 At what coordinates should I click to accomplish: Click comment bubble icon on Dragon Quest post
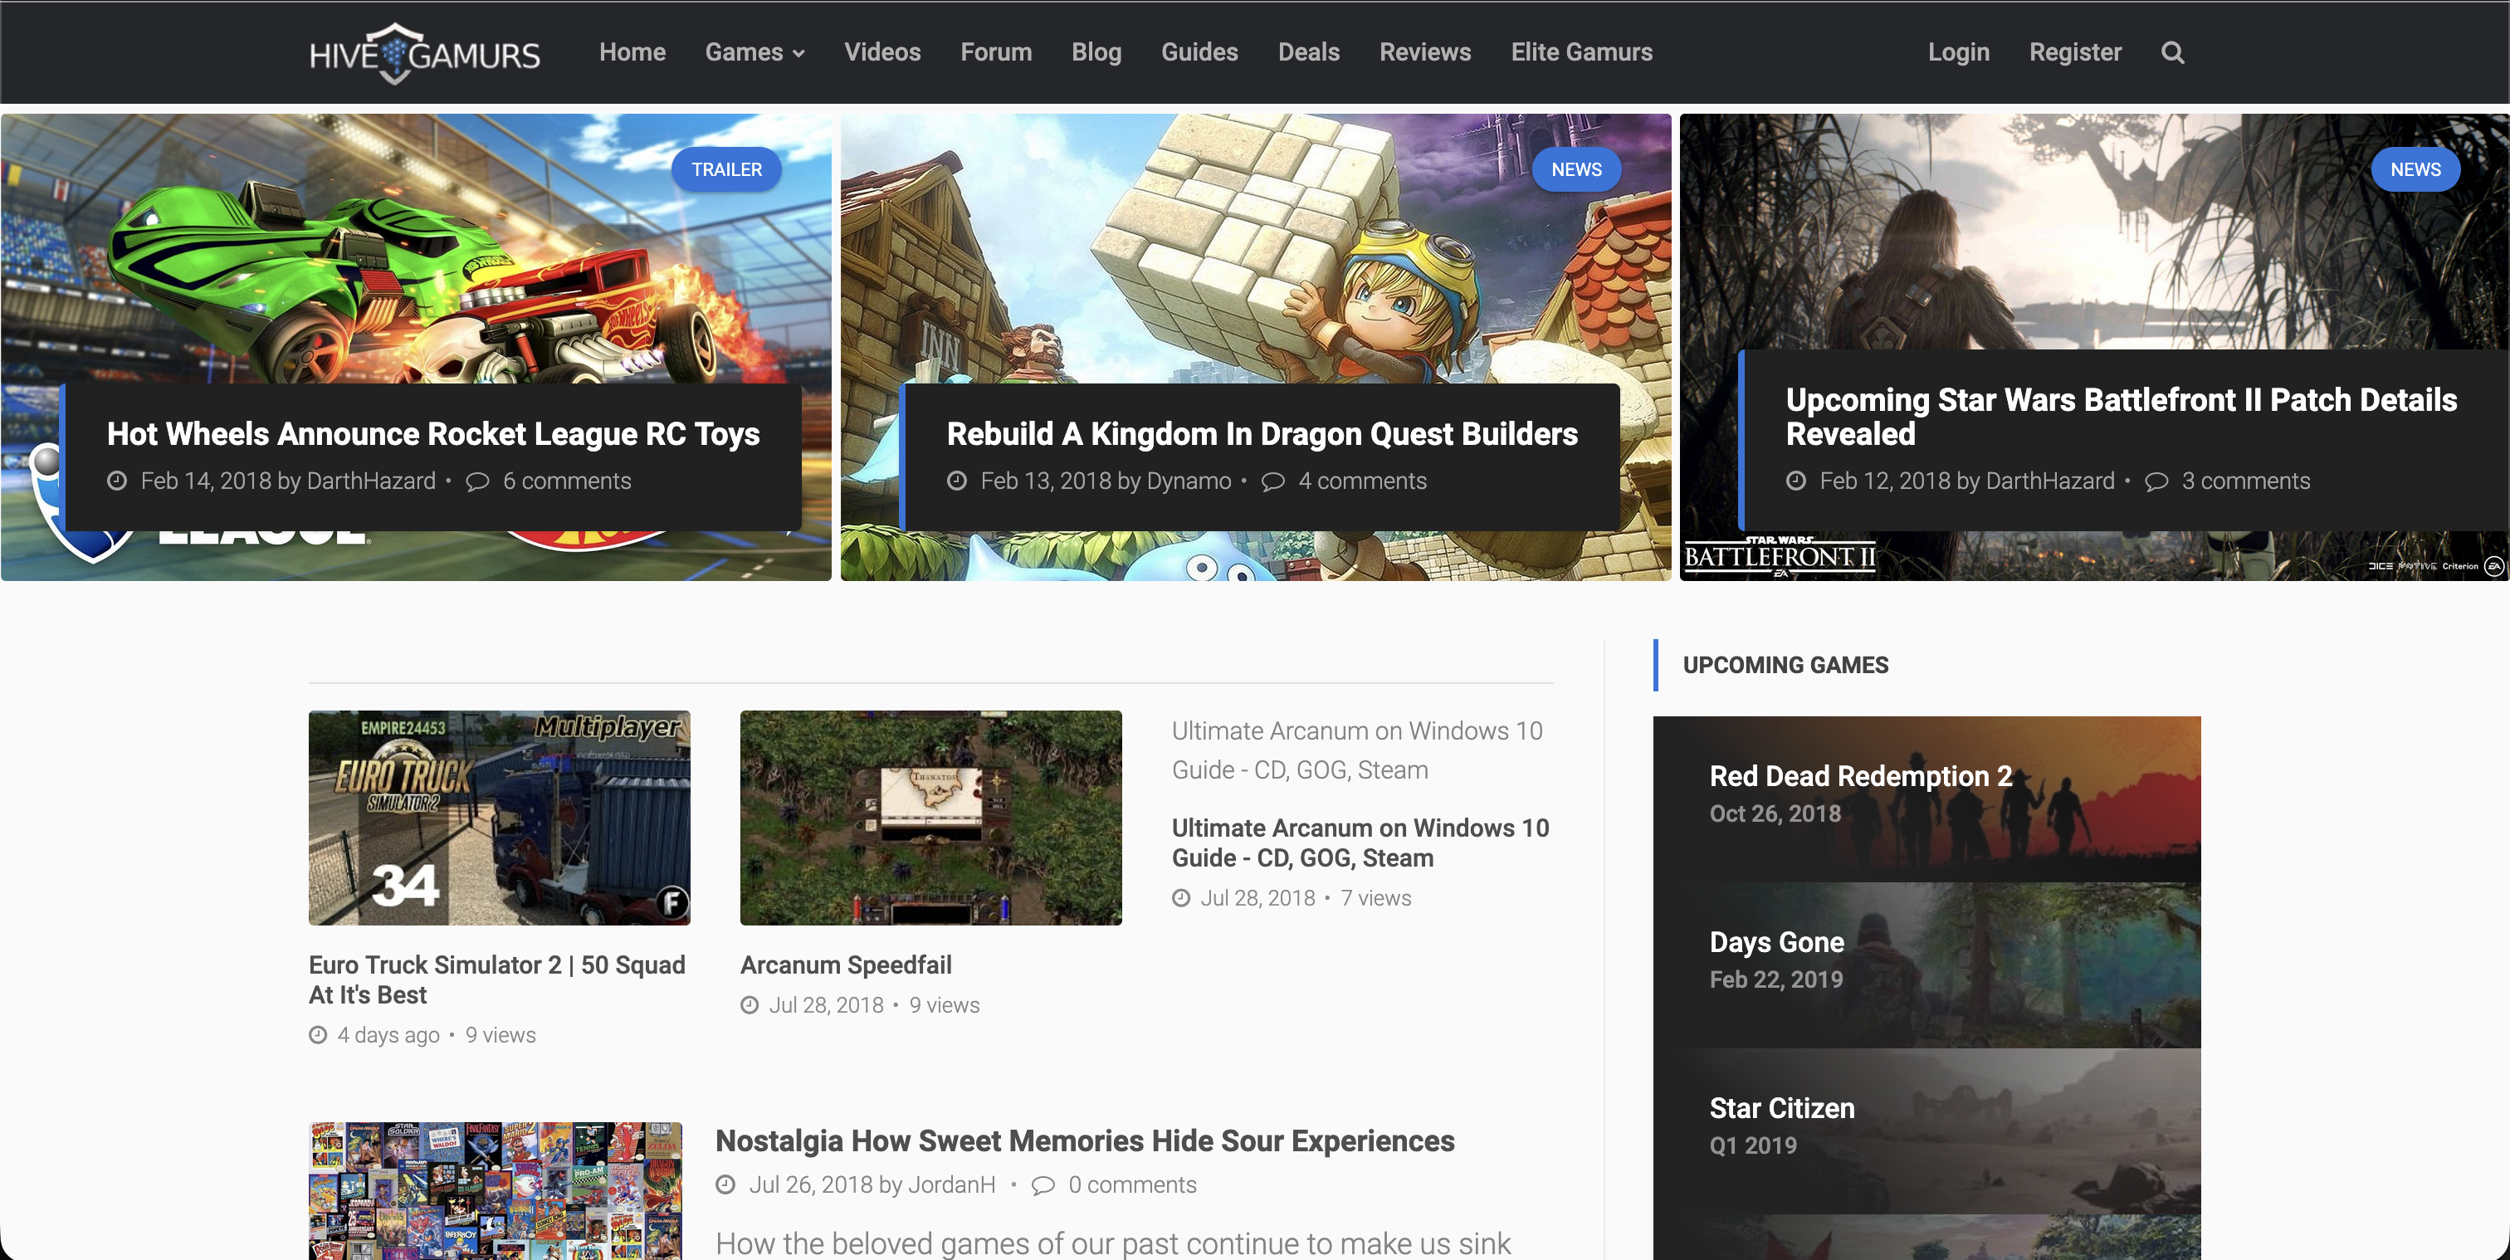tap(1272, 481)
